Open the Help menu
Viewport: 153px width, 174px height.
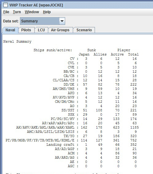pyautogui.click(x=47, y=12)
